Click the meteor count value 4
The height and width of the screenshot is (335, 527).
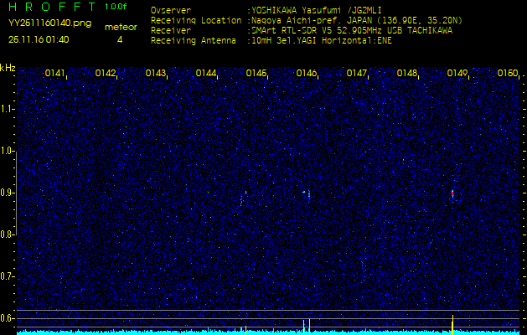point(120,39)
